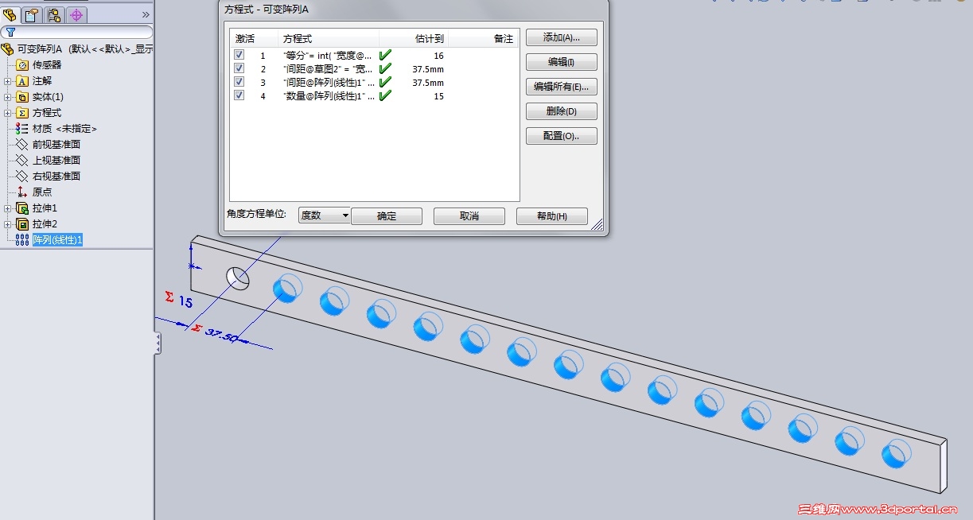Click the 激活 column header
Viewport: 973px width, 520px height.
click(254, 38)
